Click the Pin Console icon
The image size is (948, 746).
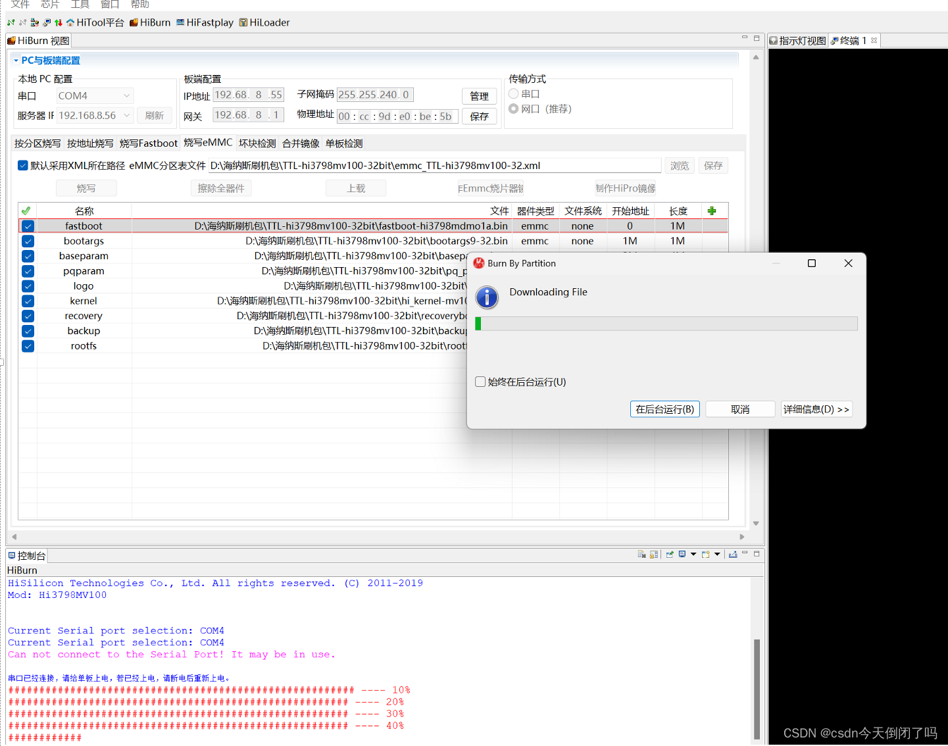pos(670,555)
